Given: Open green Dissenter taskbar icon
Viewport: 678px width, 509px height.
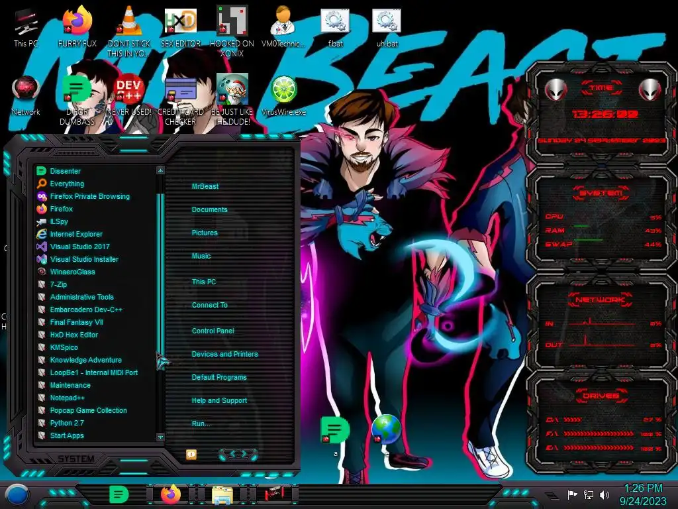Looking at the screenshot, I should click(x=119, y=494).
